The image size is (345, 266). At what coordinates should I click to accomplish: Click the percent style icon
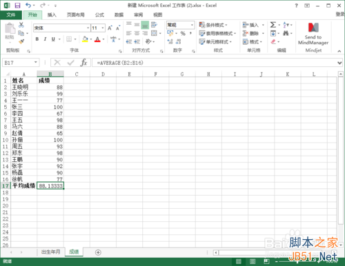pos(183,34)
